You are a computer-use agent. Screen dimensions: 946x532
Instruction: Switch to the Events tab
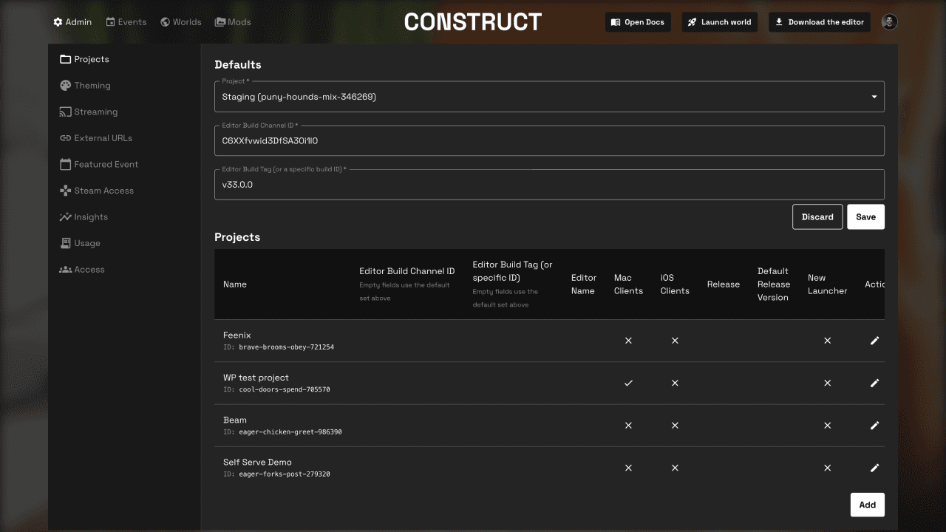[x=126, y=21]
